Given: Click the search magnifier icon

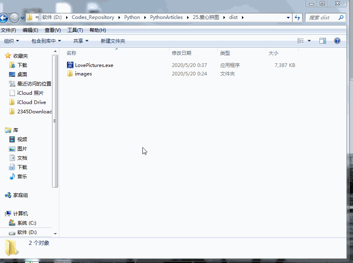Looking at the screenshot, I should pyautogui.click(x=341, y=17).
